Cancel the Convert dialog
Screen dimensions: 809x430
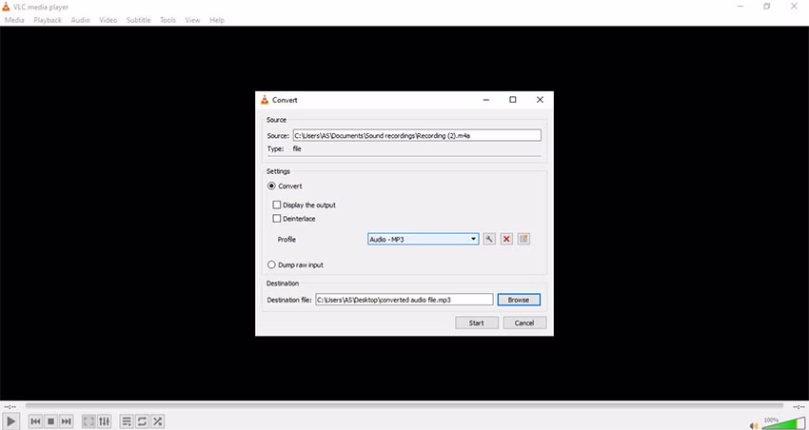[524, 322]
